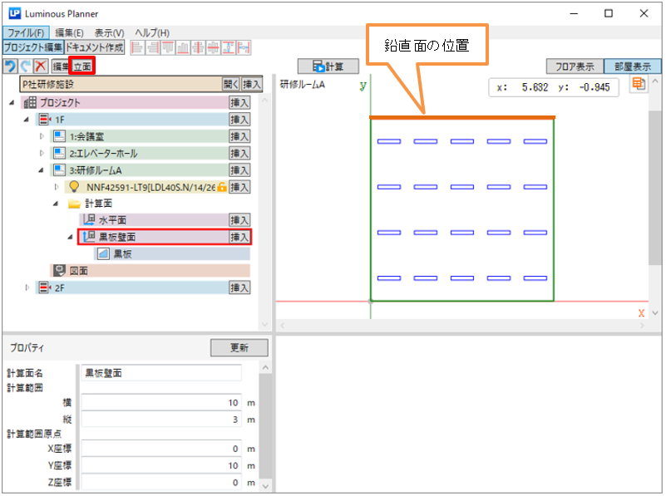Image resolution: width=666 pixels, height=496 pixels.
Task: Select the 黒板 surface item icon
Action: (x=103, y=253)
